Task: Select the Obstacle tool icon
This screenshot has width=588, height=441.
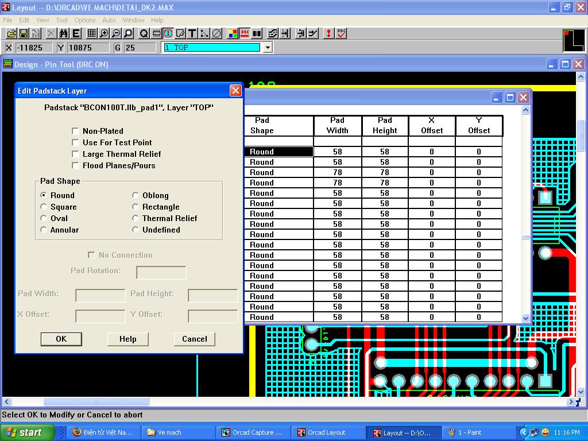Action: (x=180, y=34)
